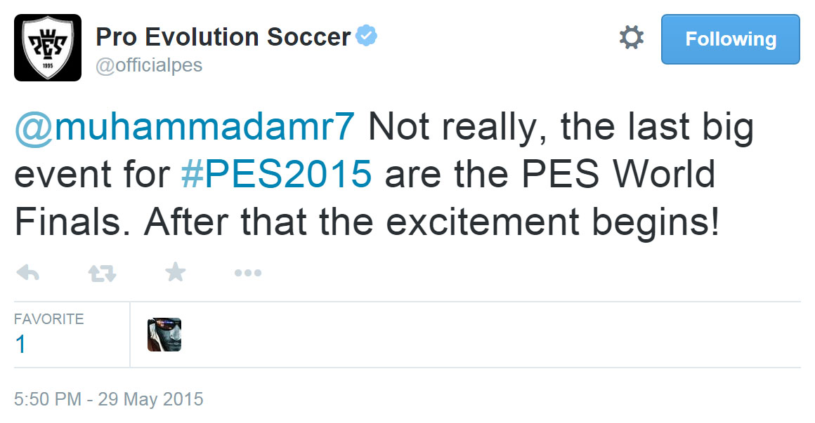
Task: Click the favoriter's avatar thumbnail
Action: 164,334
